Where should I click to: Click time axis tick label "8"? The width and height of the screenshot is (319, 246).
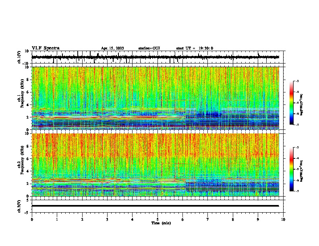pos(233,219)
